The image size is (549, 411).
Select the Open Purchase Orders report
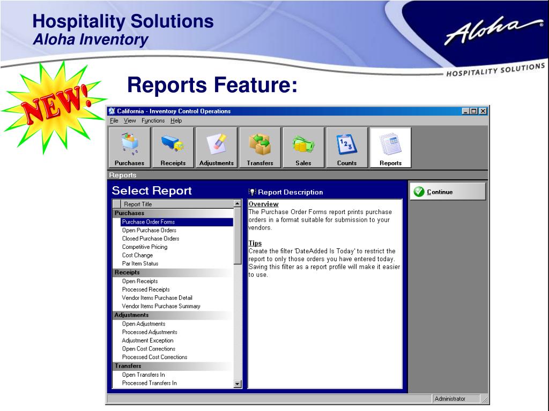coord(149,230)
